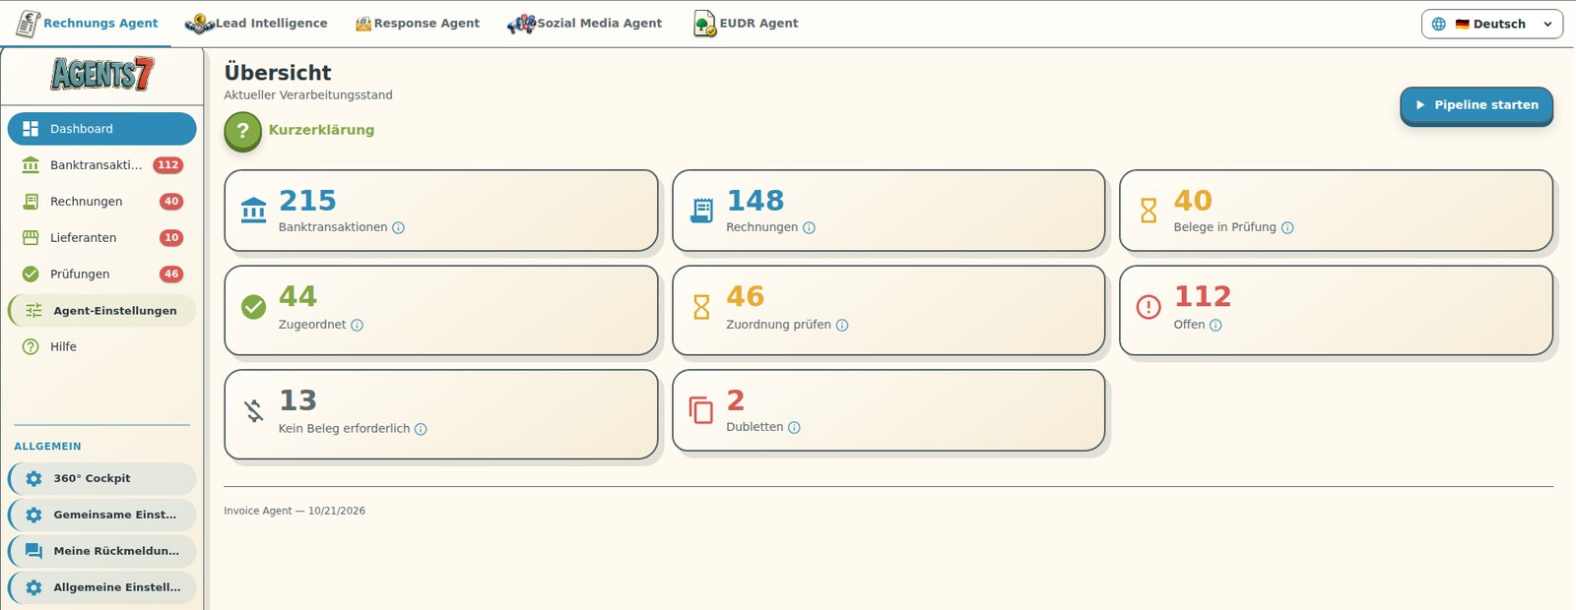Open Banktransaktionen in the sidebar
The image size is (1576, 610).
point(102,165)
